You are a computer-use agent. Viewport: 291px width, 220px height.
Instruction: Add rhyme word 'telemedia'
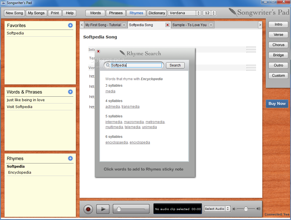pos(132,127)
